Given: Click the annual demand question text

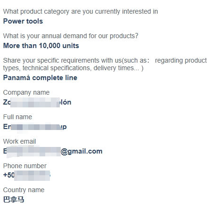Looking at the screenshot, I should pos(71,36).
